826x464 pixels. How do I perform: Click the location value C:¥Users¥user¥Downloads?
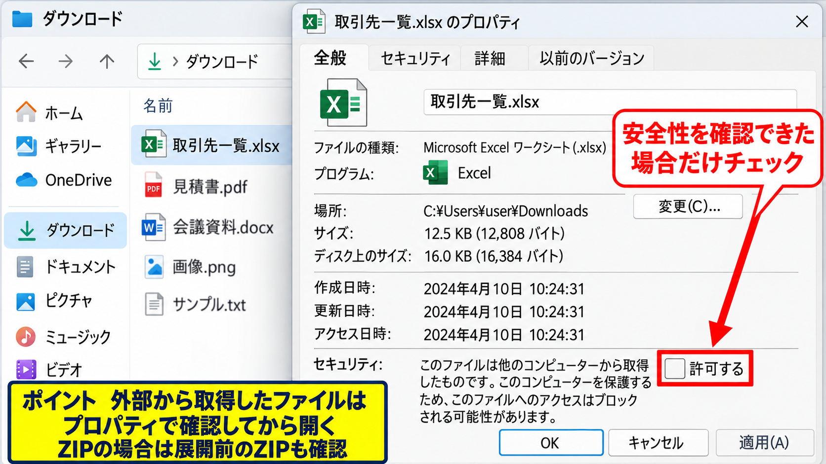[505, 211]
